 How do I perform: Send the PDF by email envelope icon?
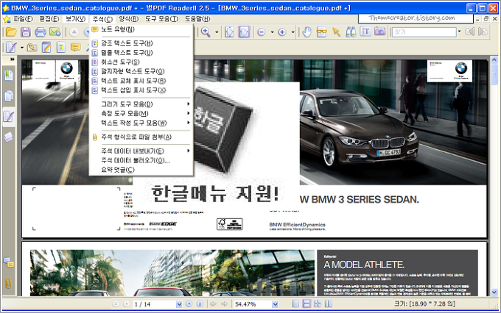pos(55,32)
